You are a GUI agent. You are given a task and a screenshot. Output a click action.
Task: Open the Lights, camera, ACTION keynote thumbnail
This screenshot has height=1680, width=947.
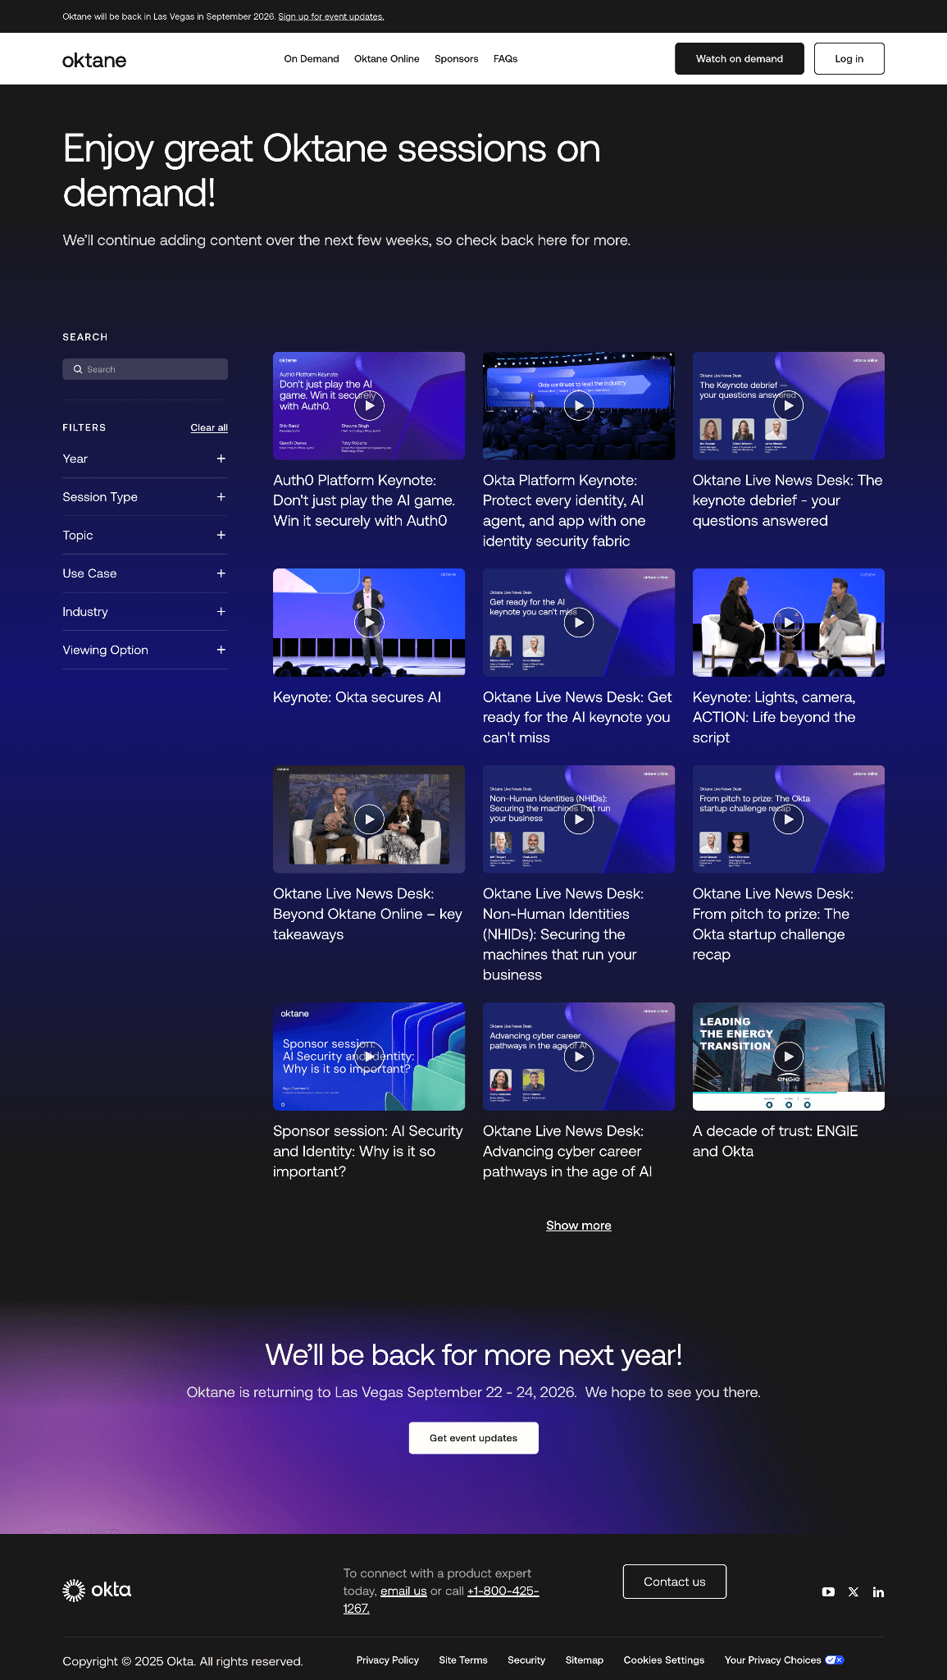click(x=788, y=623)
